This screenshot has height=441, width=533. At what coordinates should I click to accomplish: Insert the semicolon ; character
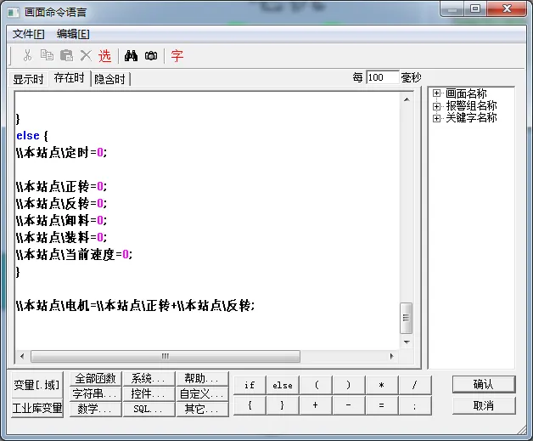[x=415, y=405]
